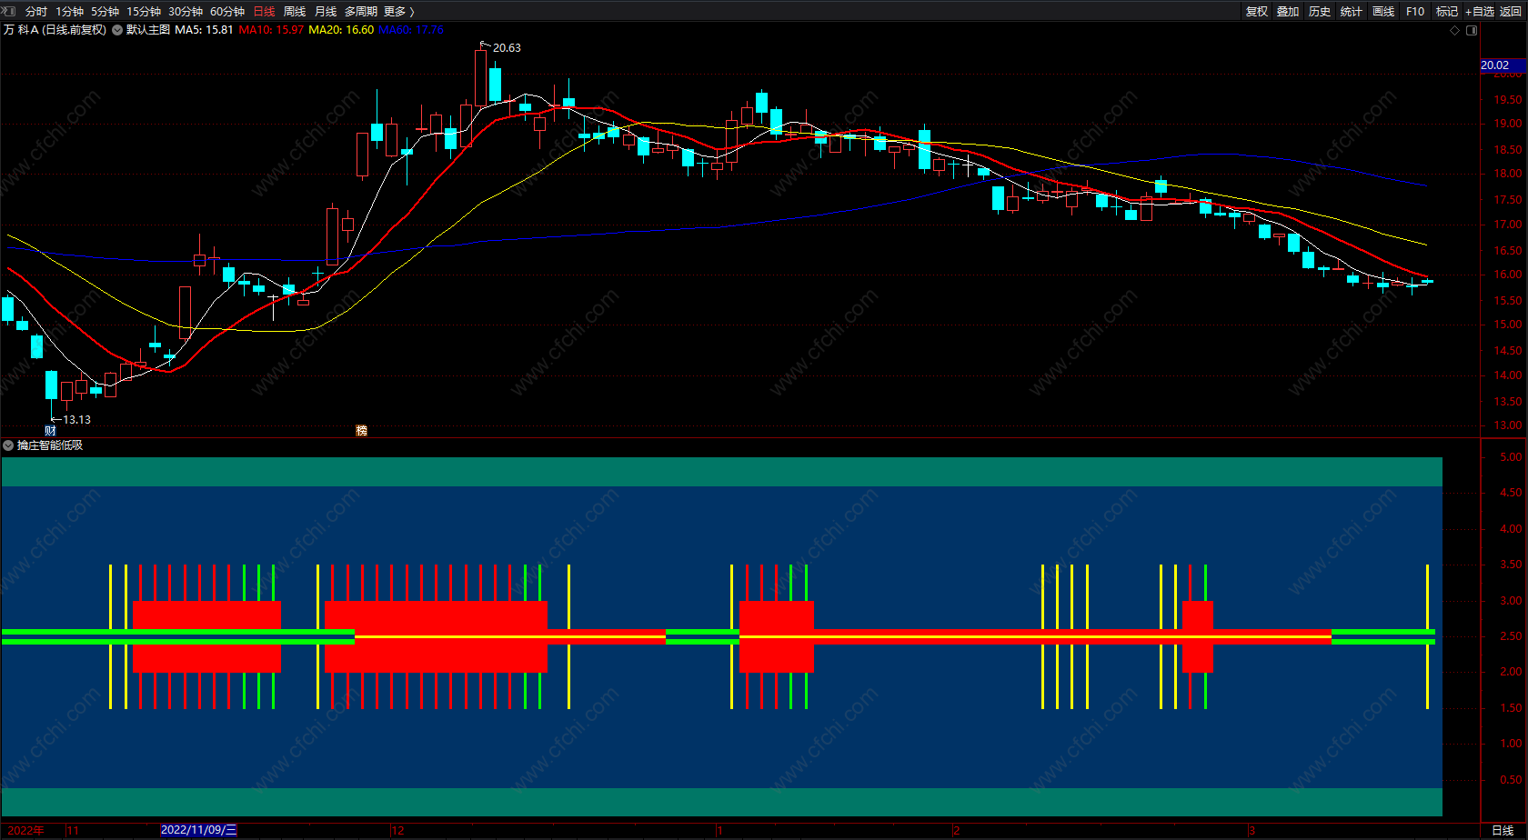Click the MA60: 17.76 label
Viewport: 1528px width, 840px height.
coord(411,30)
